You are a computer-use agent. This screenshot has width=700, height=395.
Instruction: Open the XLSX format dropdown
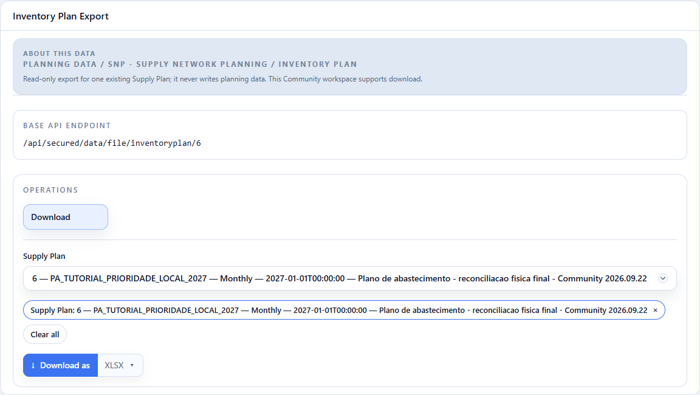(120, 365)
